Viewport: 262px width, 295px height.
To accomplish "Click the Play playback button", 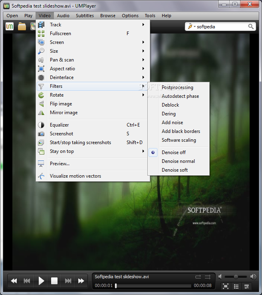I will (x=41, y=281).
